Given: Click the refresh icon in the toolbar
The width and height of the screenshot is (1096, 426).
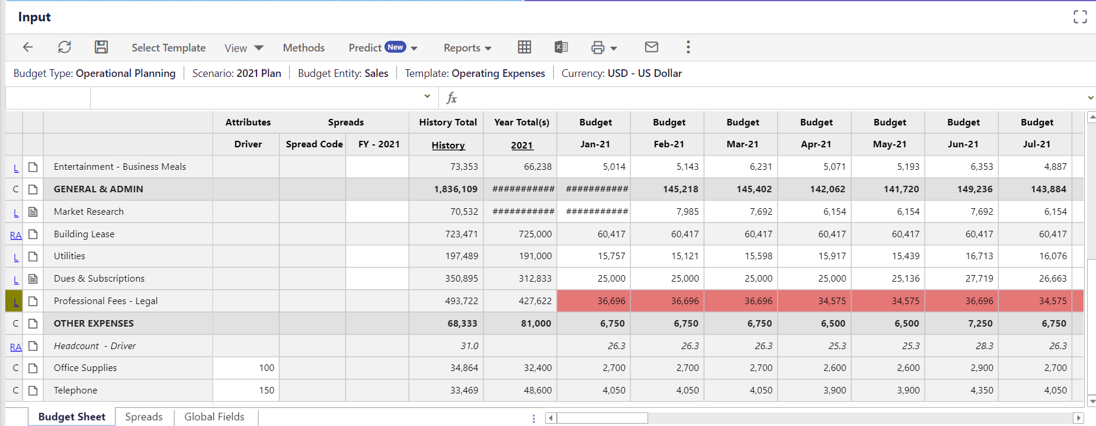Looking at the screenshot, I should tap(65, 47).
